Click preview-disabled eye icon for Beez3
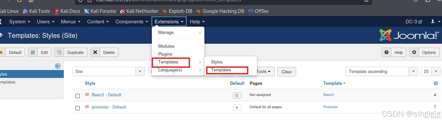Screen dimensions: 442x121 87,95
